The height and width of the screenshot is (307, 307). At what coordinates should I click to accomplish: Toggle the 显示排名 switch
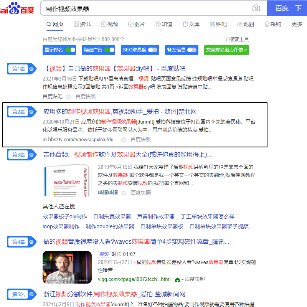[70, 50]
